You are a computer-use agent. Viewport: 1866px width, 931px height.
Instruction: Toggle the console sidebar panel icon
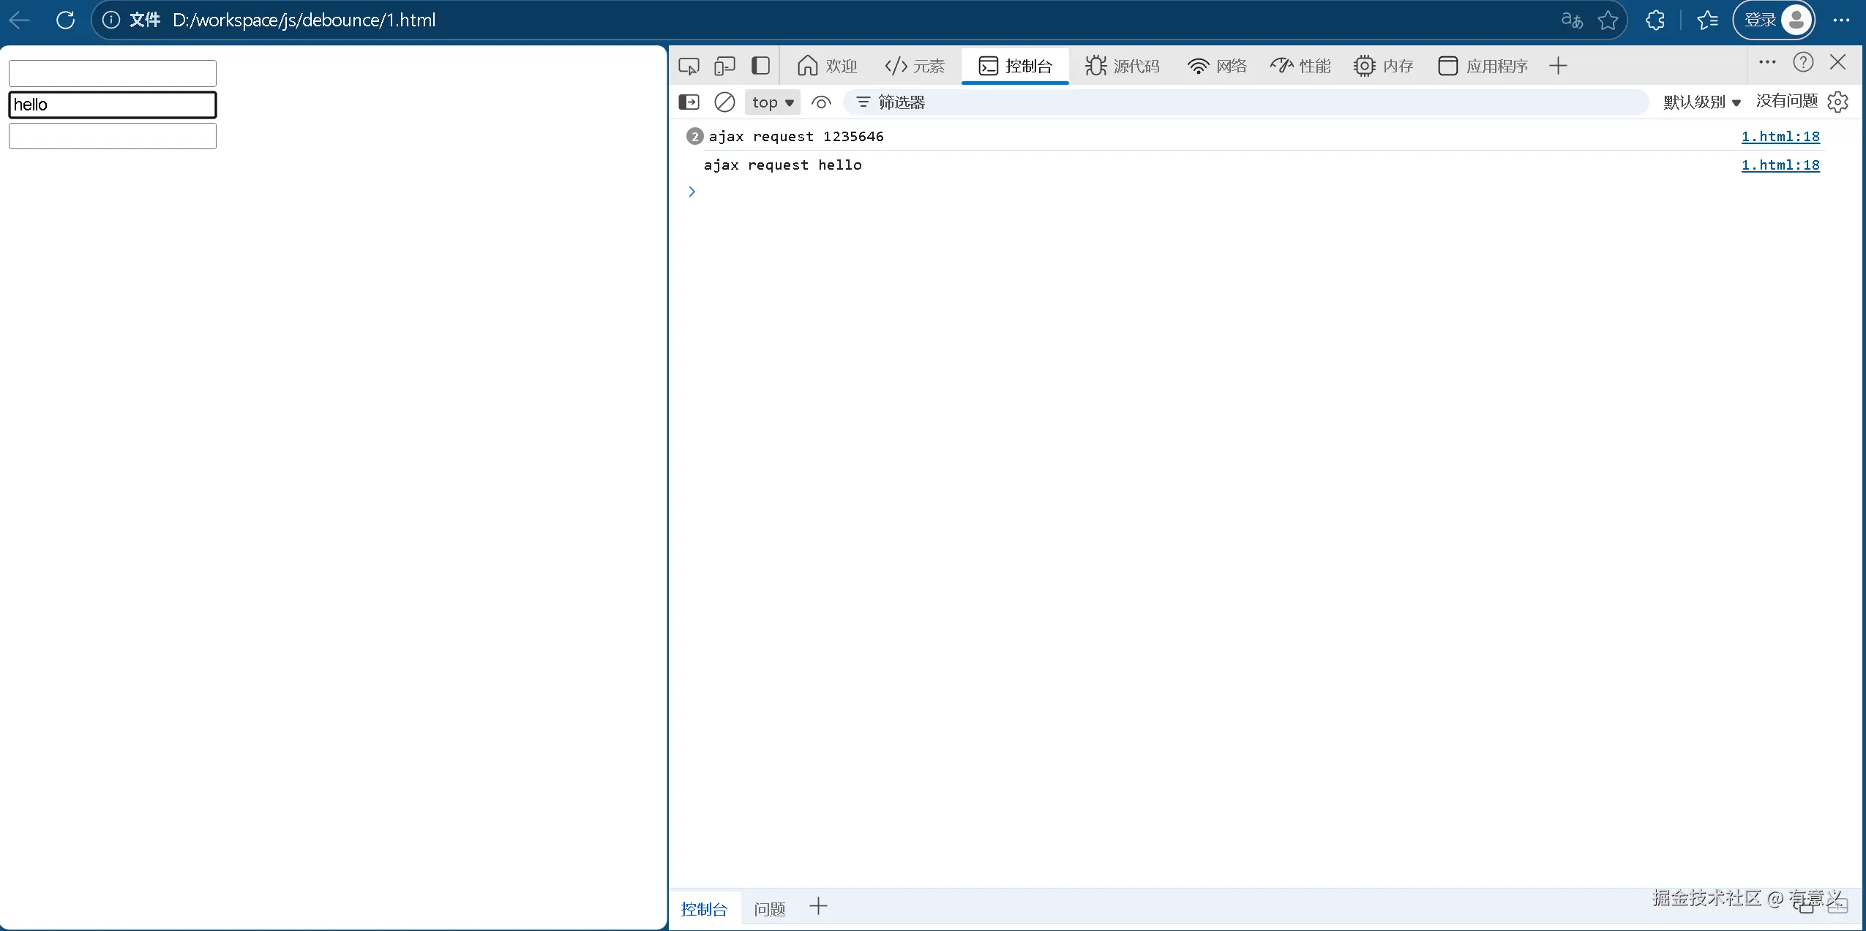click(x=689, y=102)
